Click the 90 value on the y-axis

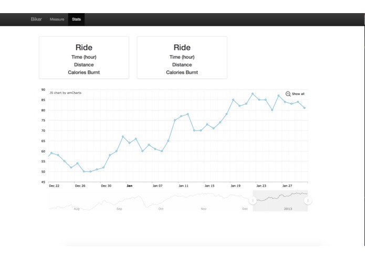[x=43, y=90]
